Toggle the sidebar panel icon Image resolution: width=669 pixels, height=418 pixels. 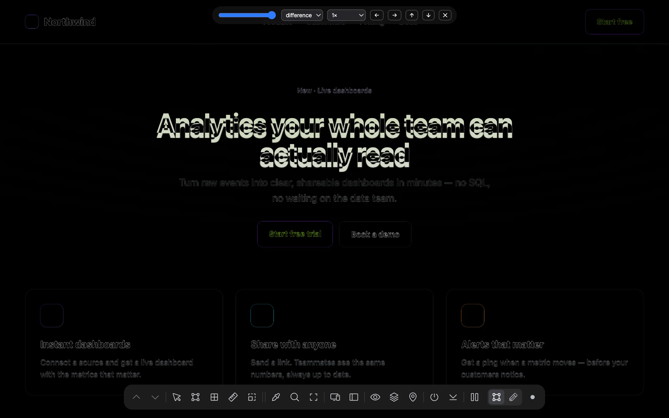354,397
